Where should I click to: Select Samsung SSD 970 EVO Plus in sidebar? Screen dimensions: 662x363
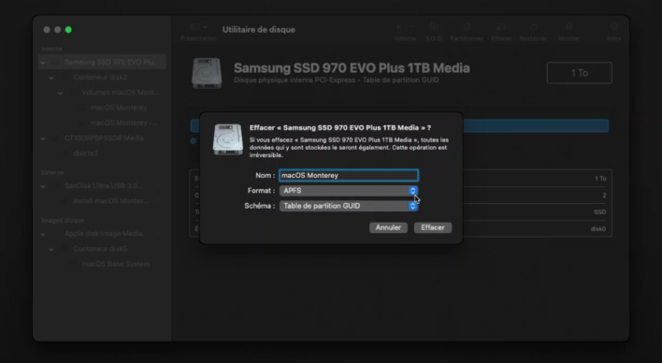pos(102,62)
